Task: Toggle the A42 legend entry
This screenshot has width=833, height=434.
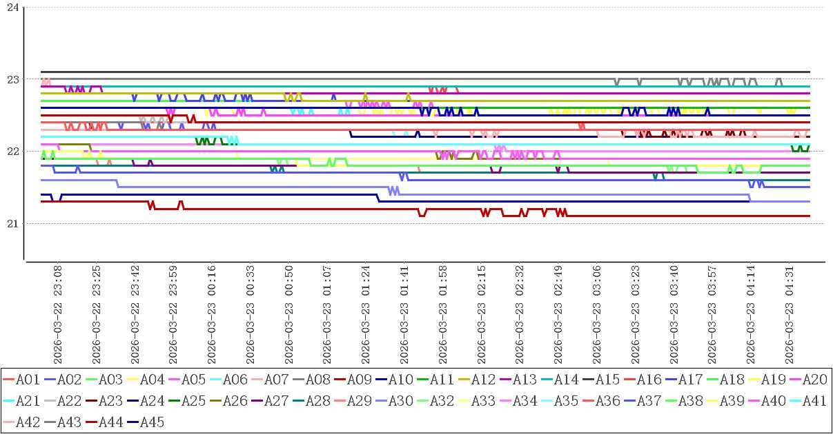Action: point(21,422)
